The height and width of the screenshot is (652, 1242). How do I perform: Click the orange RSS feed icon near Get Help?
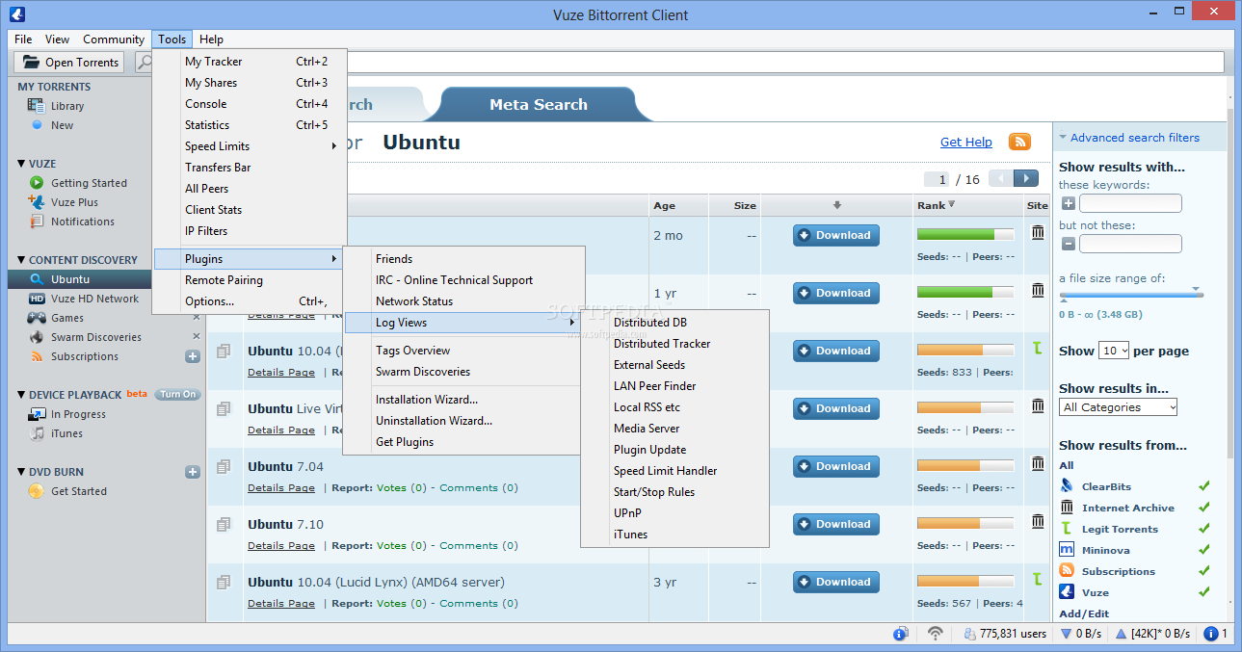tap(1019, 142)
